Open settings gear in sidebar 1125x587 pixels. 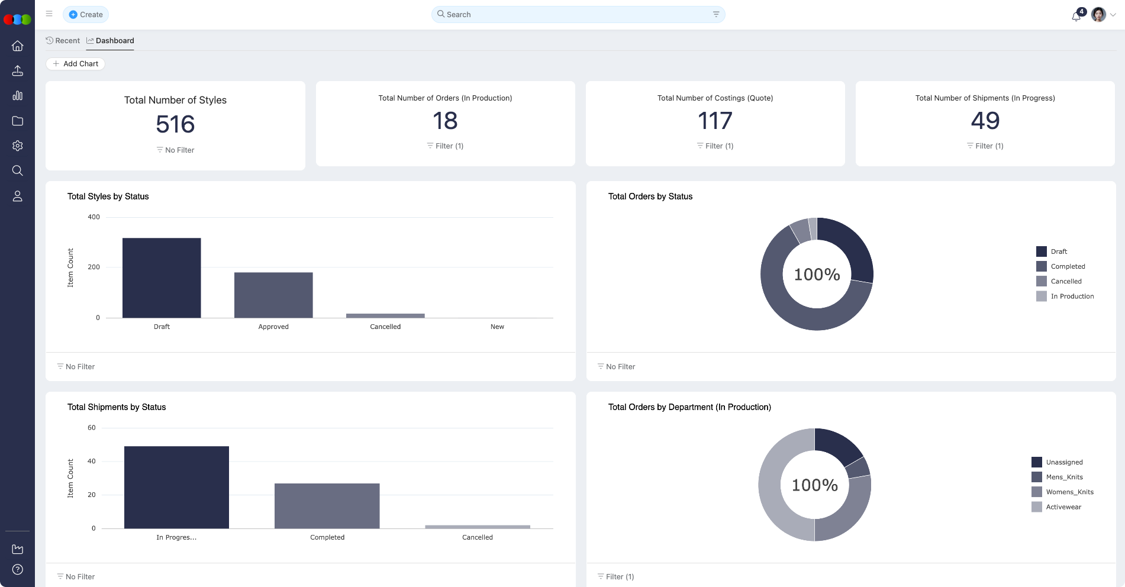point(18,146)
